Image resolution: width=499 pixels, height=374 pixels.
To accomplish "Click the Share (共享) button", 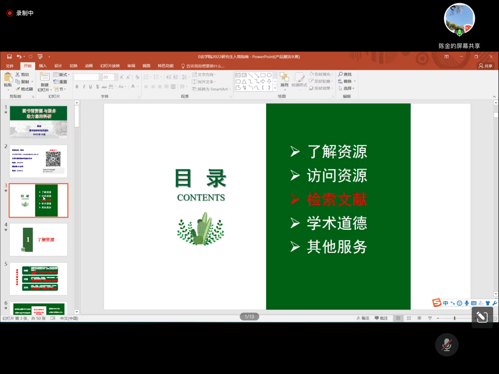I will 486,66.
